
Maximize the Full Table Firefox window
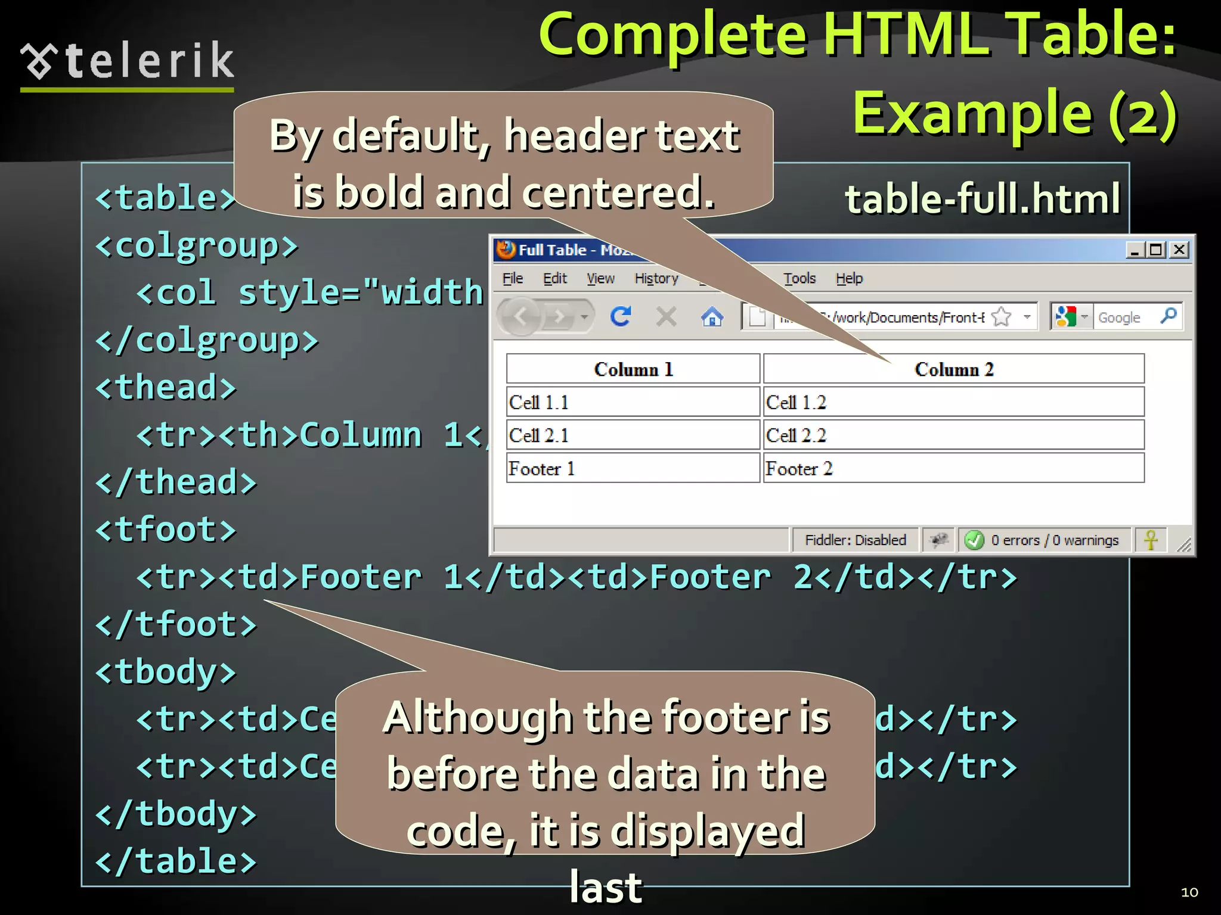click(x=1156, y=250)
